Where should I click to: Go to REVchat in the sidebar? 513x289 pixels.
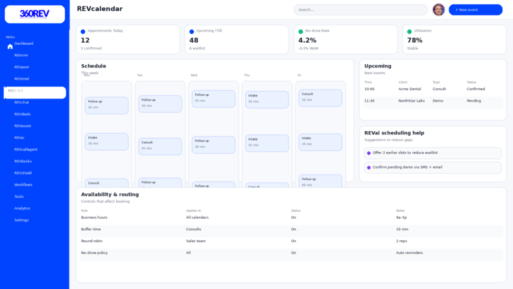[x=21, y=102]
